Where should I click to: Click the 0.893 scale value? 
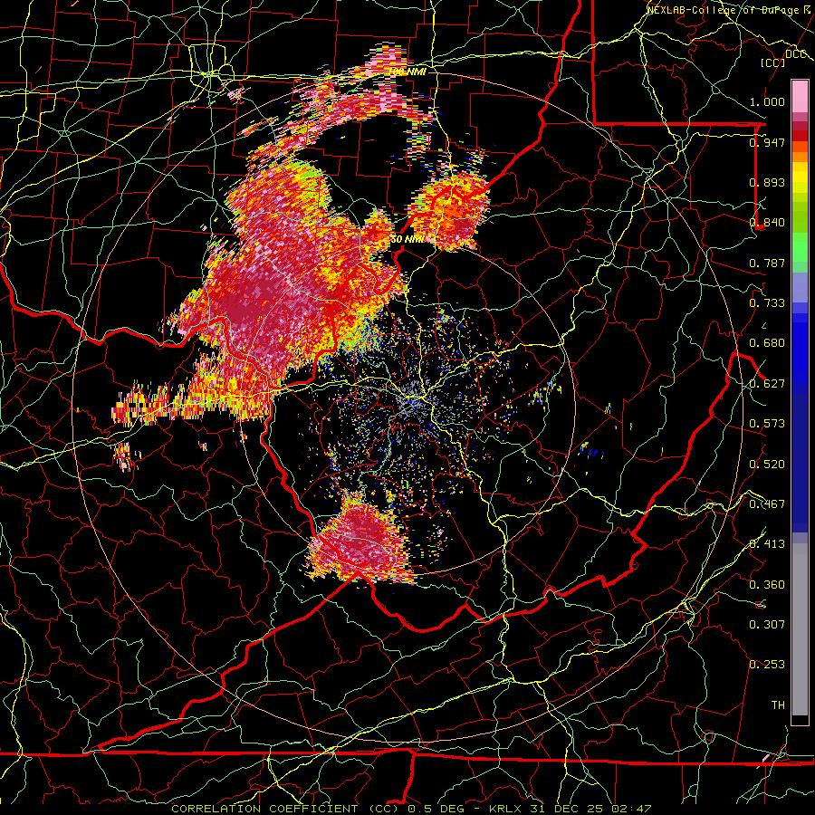pos(767,182)
